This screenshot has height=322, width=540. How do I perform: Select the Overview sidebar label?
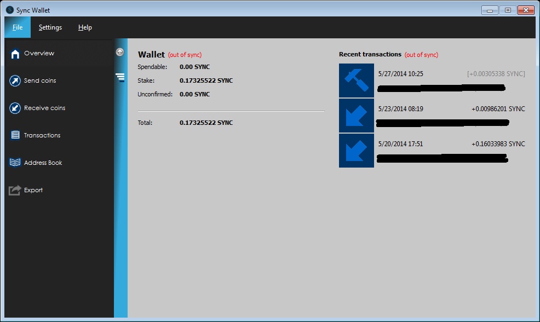tap(39, 53)
